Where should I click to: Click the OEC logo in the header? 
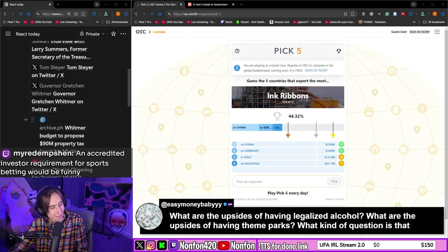pyautogui.click(x=141, y=32)
